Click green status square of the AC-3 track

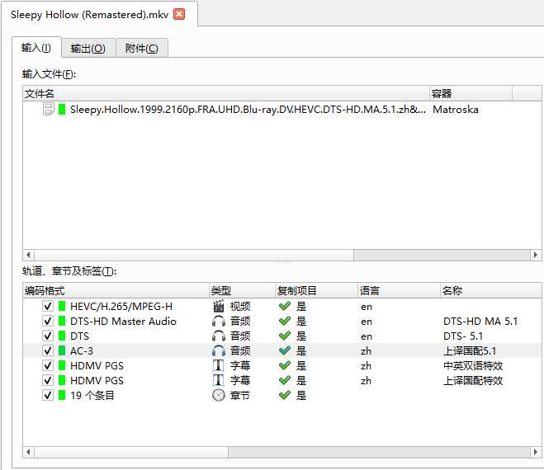[62, 350]
